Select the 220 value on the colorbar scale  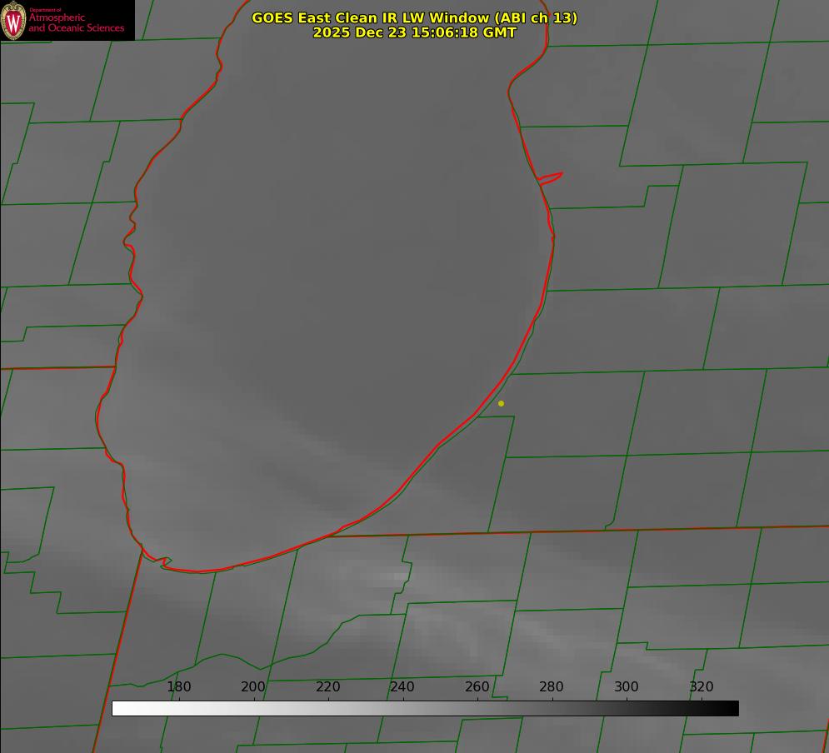328,687
